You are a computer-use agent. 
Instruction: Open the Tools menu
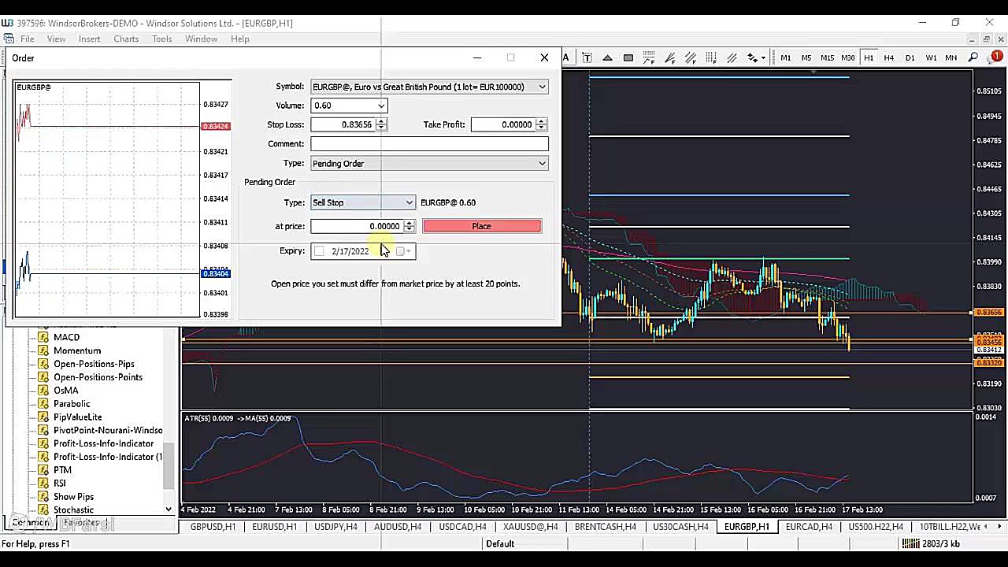tap(162, 39)
